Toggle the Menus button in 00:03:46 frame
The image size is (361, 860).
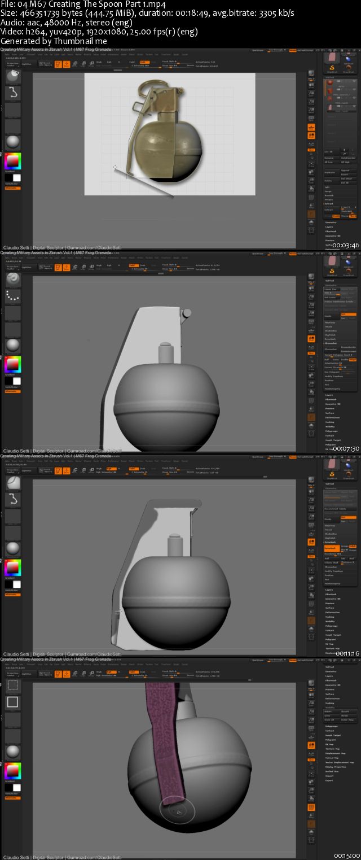tap(292, 50)
